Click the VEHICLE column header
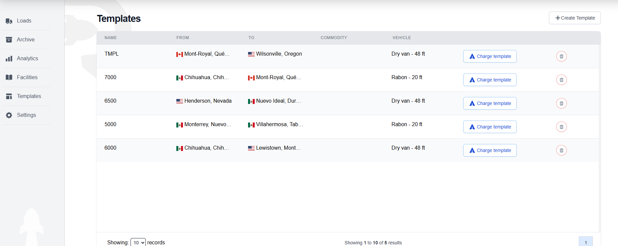The height and width of the screenshot is (246, 618). click(401, 38)
